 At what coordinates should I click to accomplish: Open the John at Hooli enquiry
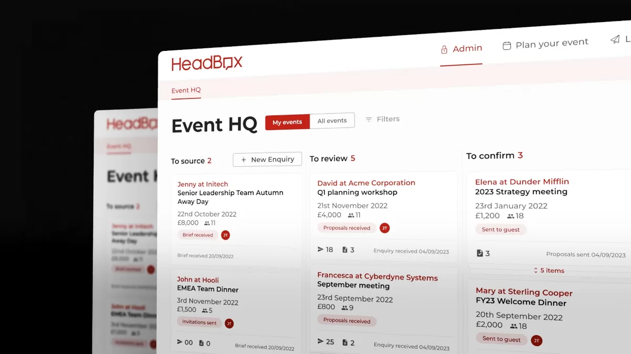pyautogui.click(x=198, y=280)
